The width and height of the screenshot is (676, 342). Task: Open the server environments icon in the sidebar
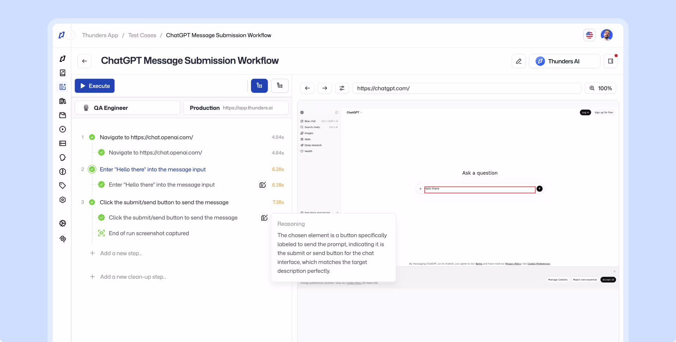click(63, 143)
